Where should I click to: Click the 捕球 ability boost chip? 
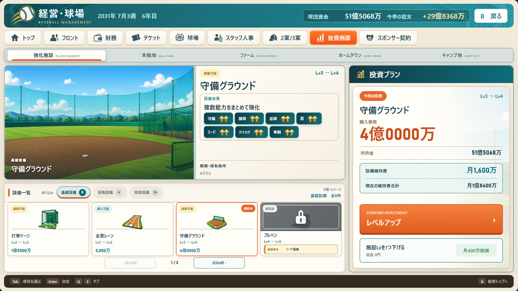(x=249, y=119)
